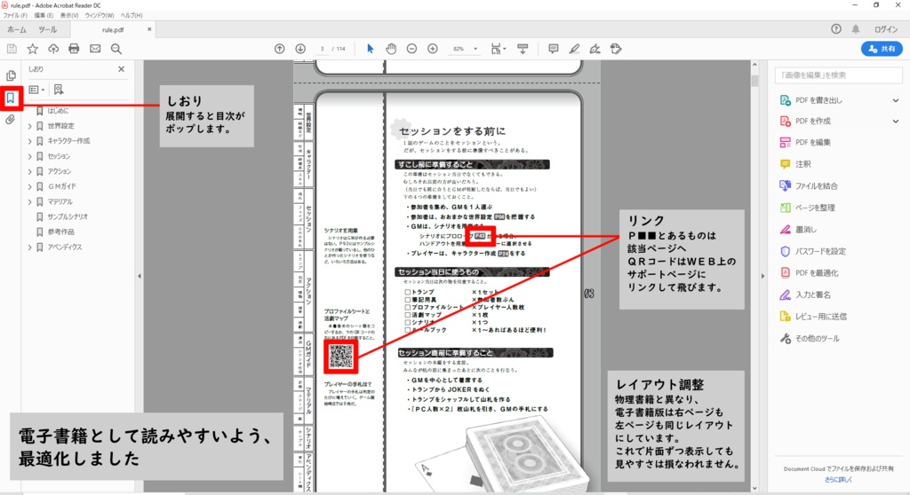Expand the GMガイド bookmark
910x495 pixels.
point(29,186)
